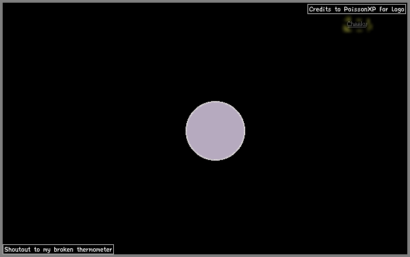Viewport: 410px width, 257px height.
Task: Click the lavender circle in the center
Action: (x=215, y=131)
